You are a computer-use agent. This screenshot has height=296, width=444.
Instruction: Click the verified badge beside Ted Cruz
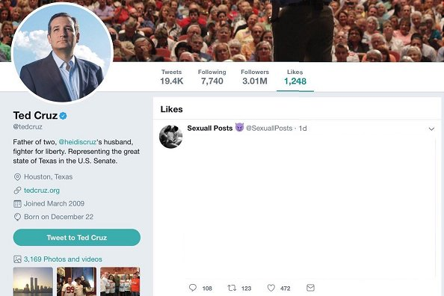coord(63,116)
